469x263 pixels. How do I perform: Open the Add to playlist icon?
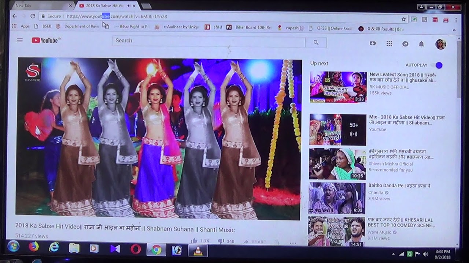[277, 242]
